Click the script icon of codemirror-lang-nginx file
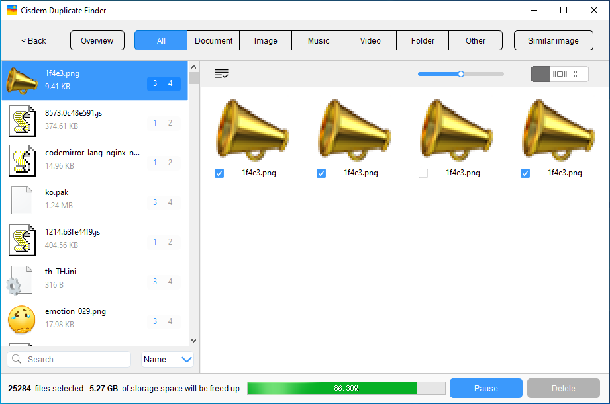This screenshot has height=404, width=610. pos(22,161)
